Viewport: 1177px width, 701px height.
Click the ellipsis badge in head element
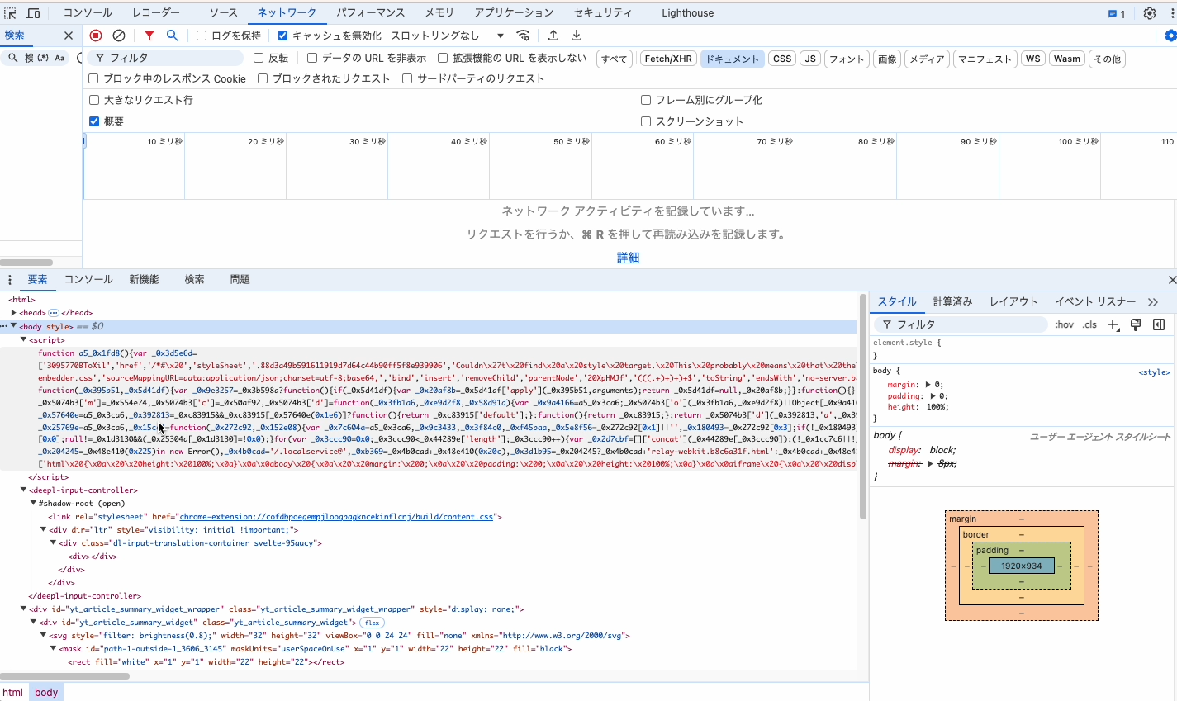pos(54,313)
